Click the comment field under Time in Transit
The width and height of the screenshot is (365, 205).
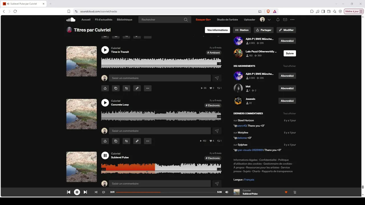(160, 78)
